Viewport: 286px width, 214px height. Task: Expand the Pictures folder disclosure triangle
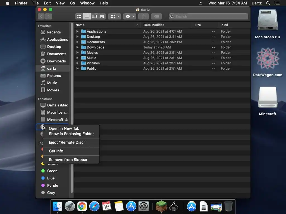(x=77, y=63)
